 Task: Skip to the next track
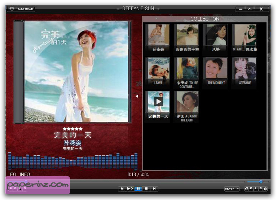pyautogui.click(x=154, y=189)
